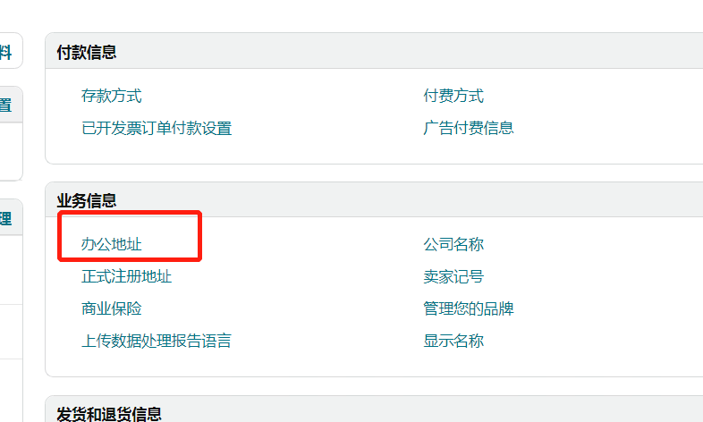Open the 付费方式 link
Viewport: 703px width, 422px height.
coord(453,96)
